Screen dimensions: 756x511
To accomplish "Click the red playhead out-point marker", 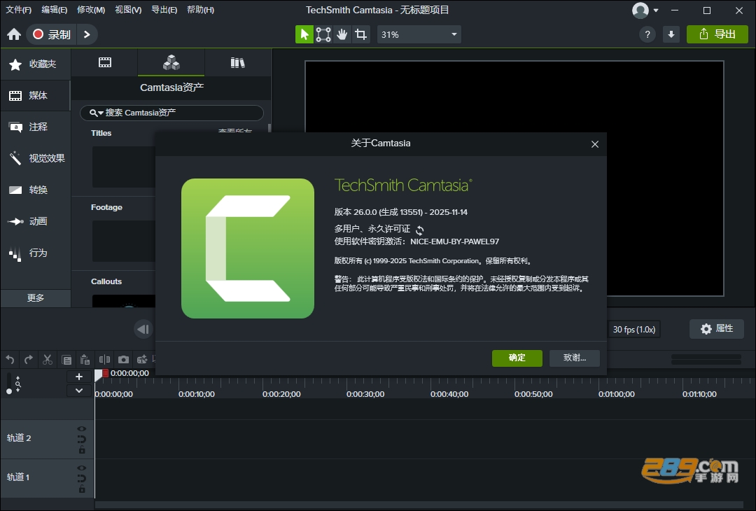I will [106, 373].
